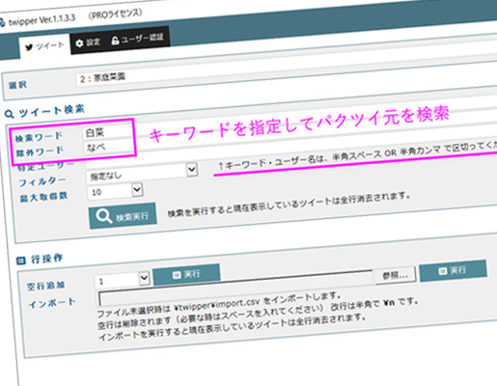Click the Twitter bird icon on ツイート tab
Viewport: 497px width, 386px height.
pyautogui.click(x=29, y=47)
